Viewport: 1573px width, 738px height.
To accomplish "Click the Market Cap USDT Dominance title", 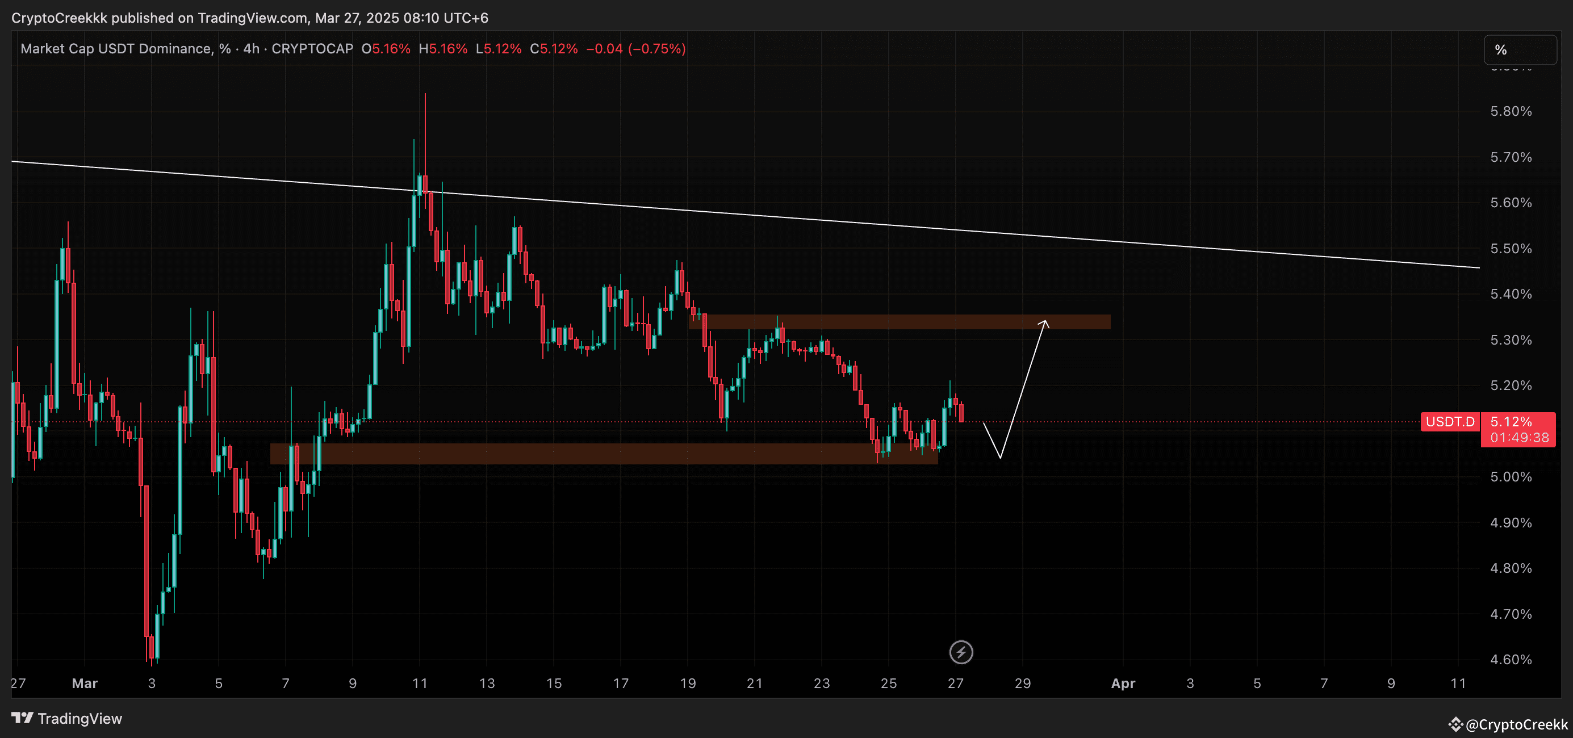I will [x=126, y=49].
